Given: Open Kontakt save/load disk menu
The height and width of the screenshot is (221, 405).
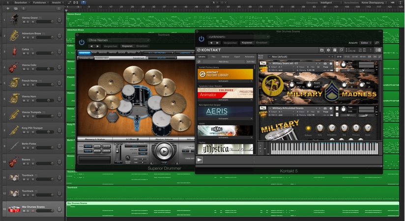Looking at the screenshot, I should [322, 50].
